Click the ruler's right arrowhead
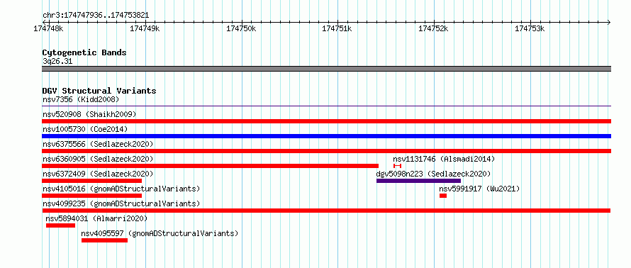 609,22
